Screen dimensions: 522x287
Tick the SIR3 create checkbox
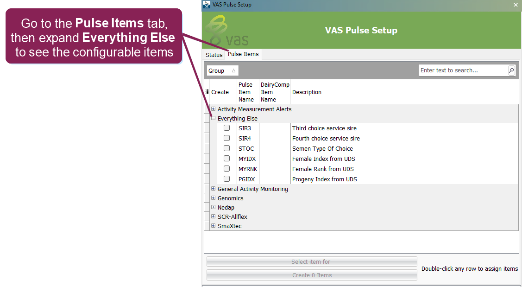tap(227, 128)
